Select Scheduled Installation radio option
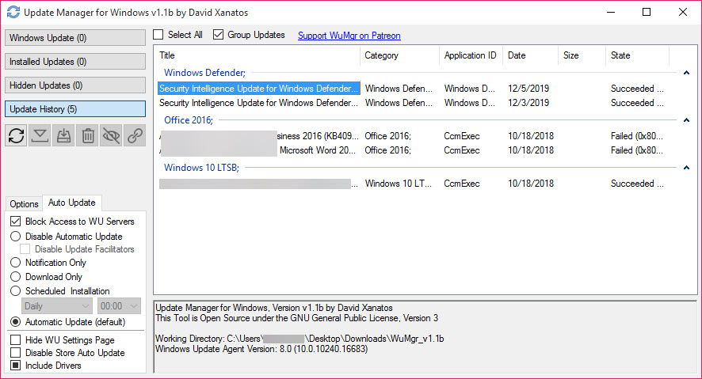This screenshot has width=702, height=379. pyautogui.click(x=16, y=291)
